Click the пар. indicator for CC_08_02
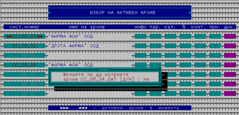239x115 pixels. pos(156,46)
